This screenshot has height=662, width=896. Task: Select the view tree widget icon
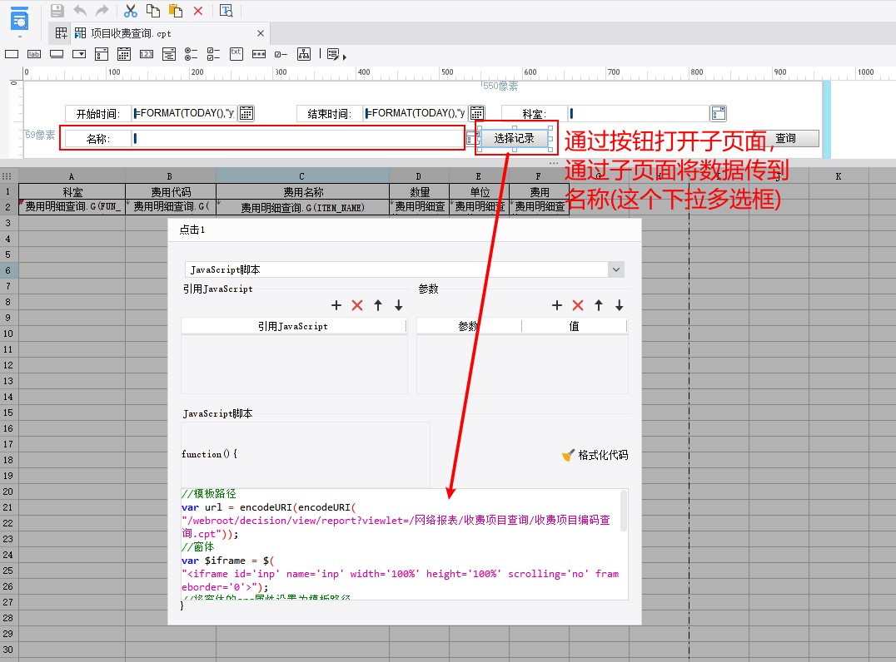click(x=304, y=54)
